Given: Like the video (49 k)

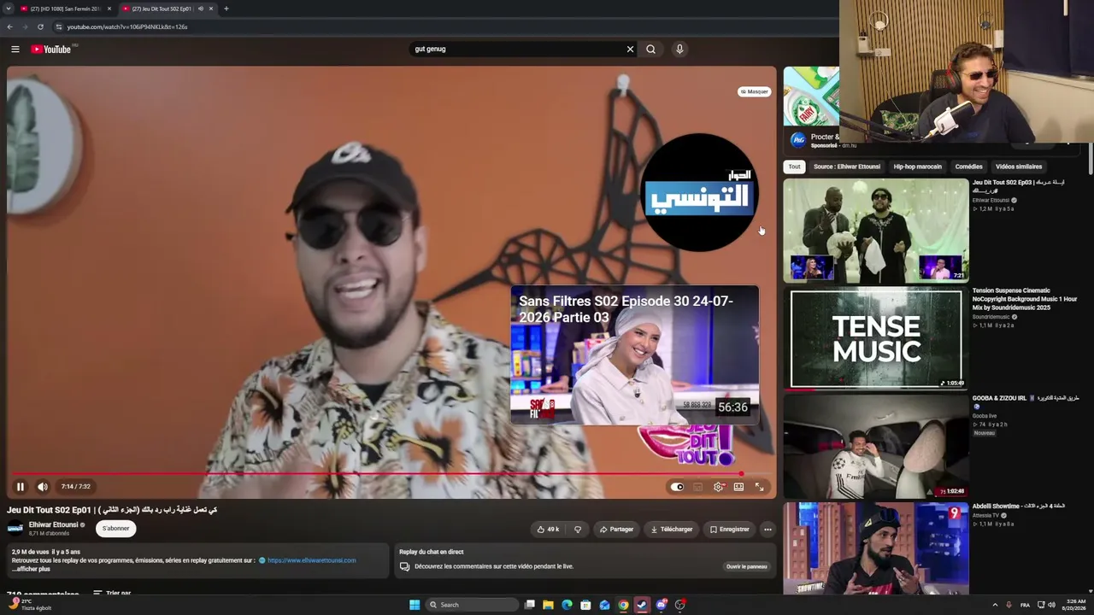Looking at the screenshot, I should click(548, 530).
